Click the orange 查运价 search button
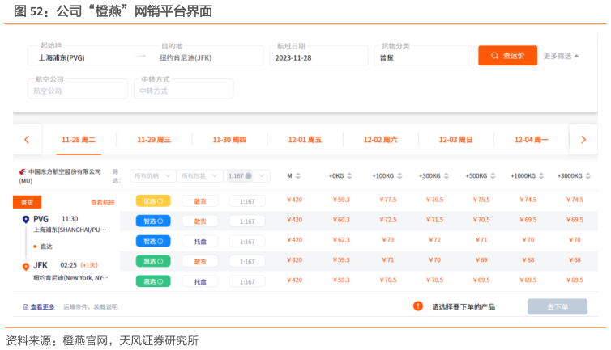Viewport: 611px width, 350px height. tap(507, 56)
